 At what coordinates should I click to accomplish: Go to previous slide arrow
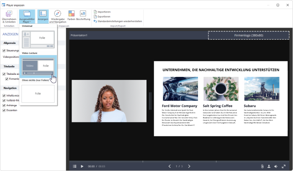click(x=170, y=166)
